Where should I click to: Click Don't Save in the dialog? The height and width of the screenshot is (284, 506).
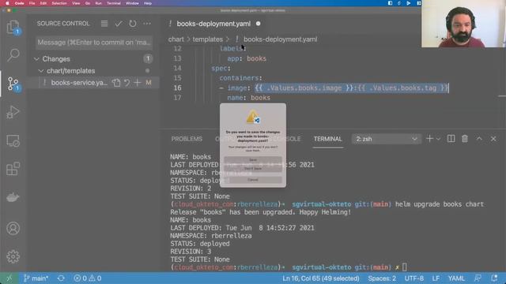[x=253, y=168]
